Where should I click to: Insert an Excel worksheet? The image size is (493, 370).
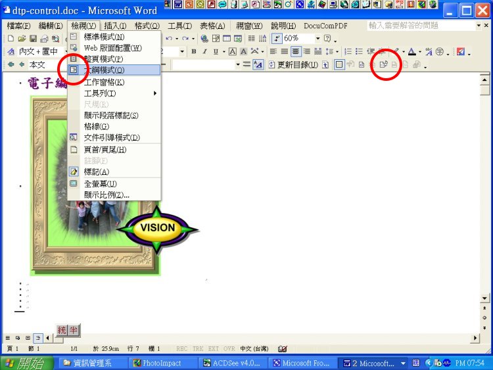point(238,39)
